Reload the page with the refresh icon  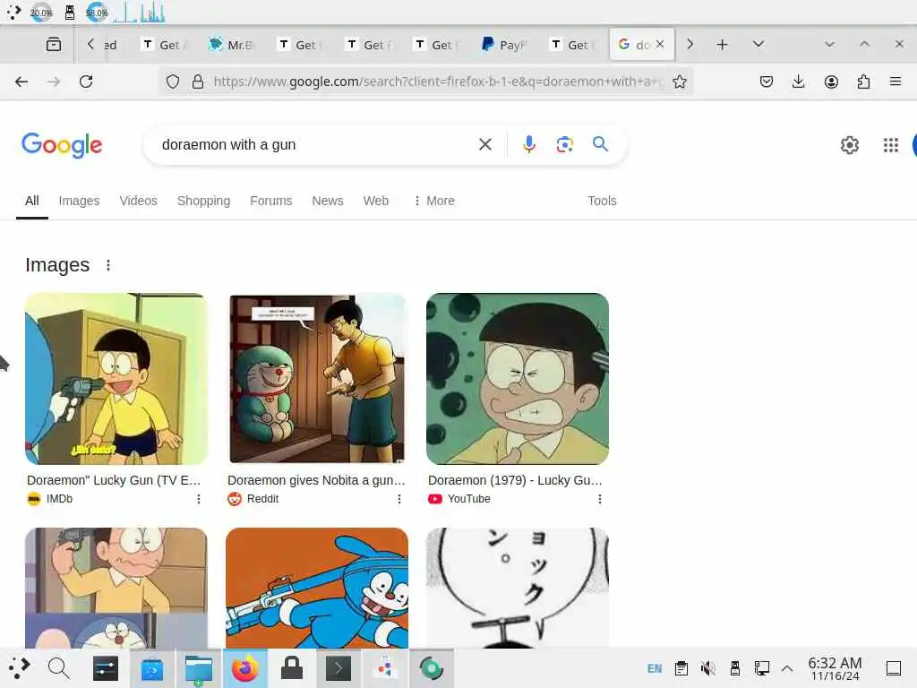pyautogui.click(x=86, y=82)
